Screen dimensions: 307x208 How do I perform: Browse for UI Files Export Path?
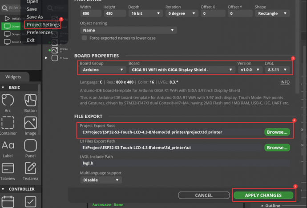click(x=277, y=148)
